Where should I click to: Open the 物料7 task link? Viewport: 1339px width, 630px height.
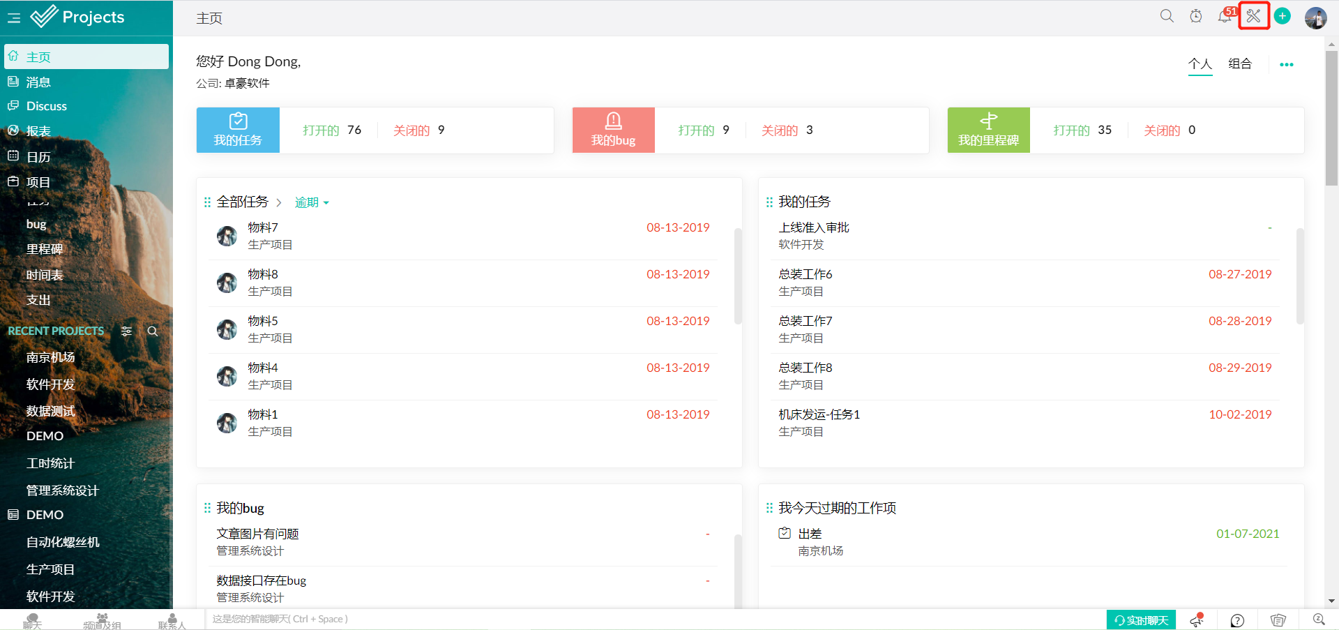[263, 227]
